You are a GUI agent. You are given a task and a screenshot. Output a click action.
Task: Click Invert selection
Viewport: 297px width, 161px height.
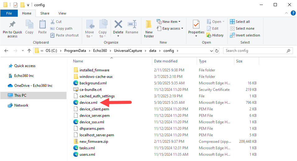click(245, 35)
